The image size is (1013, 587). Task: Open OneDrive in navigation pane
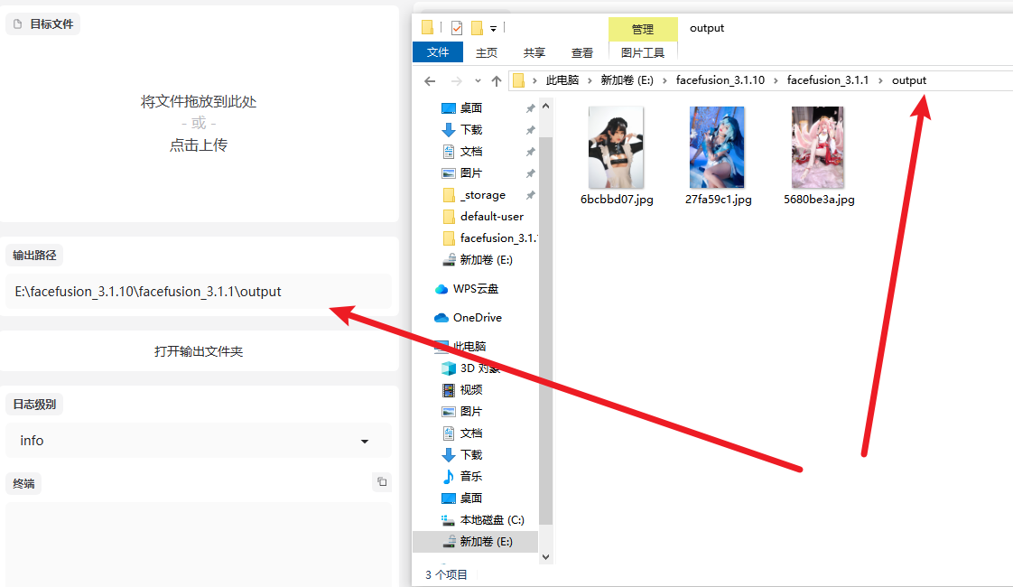click(x=477, y=318)
